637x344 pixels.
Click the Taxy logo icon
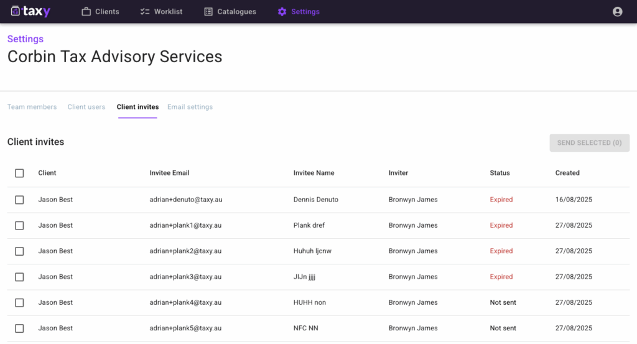16,11
